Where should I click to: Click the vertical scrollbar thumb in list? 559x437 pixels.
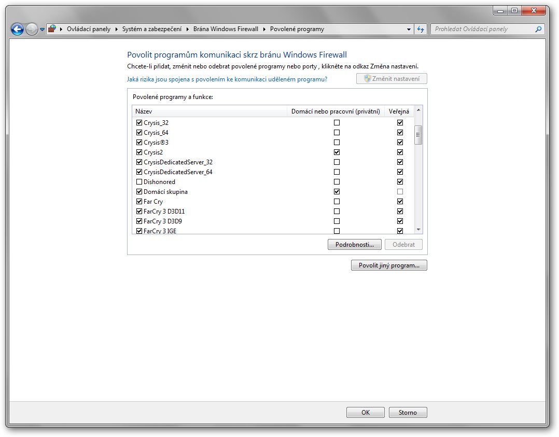tap(418, 135)
